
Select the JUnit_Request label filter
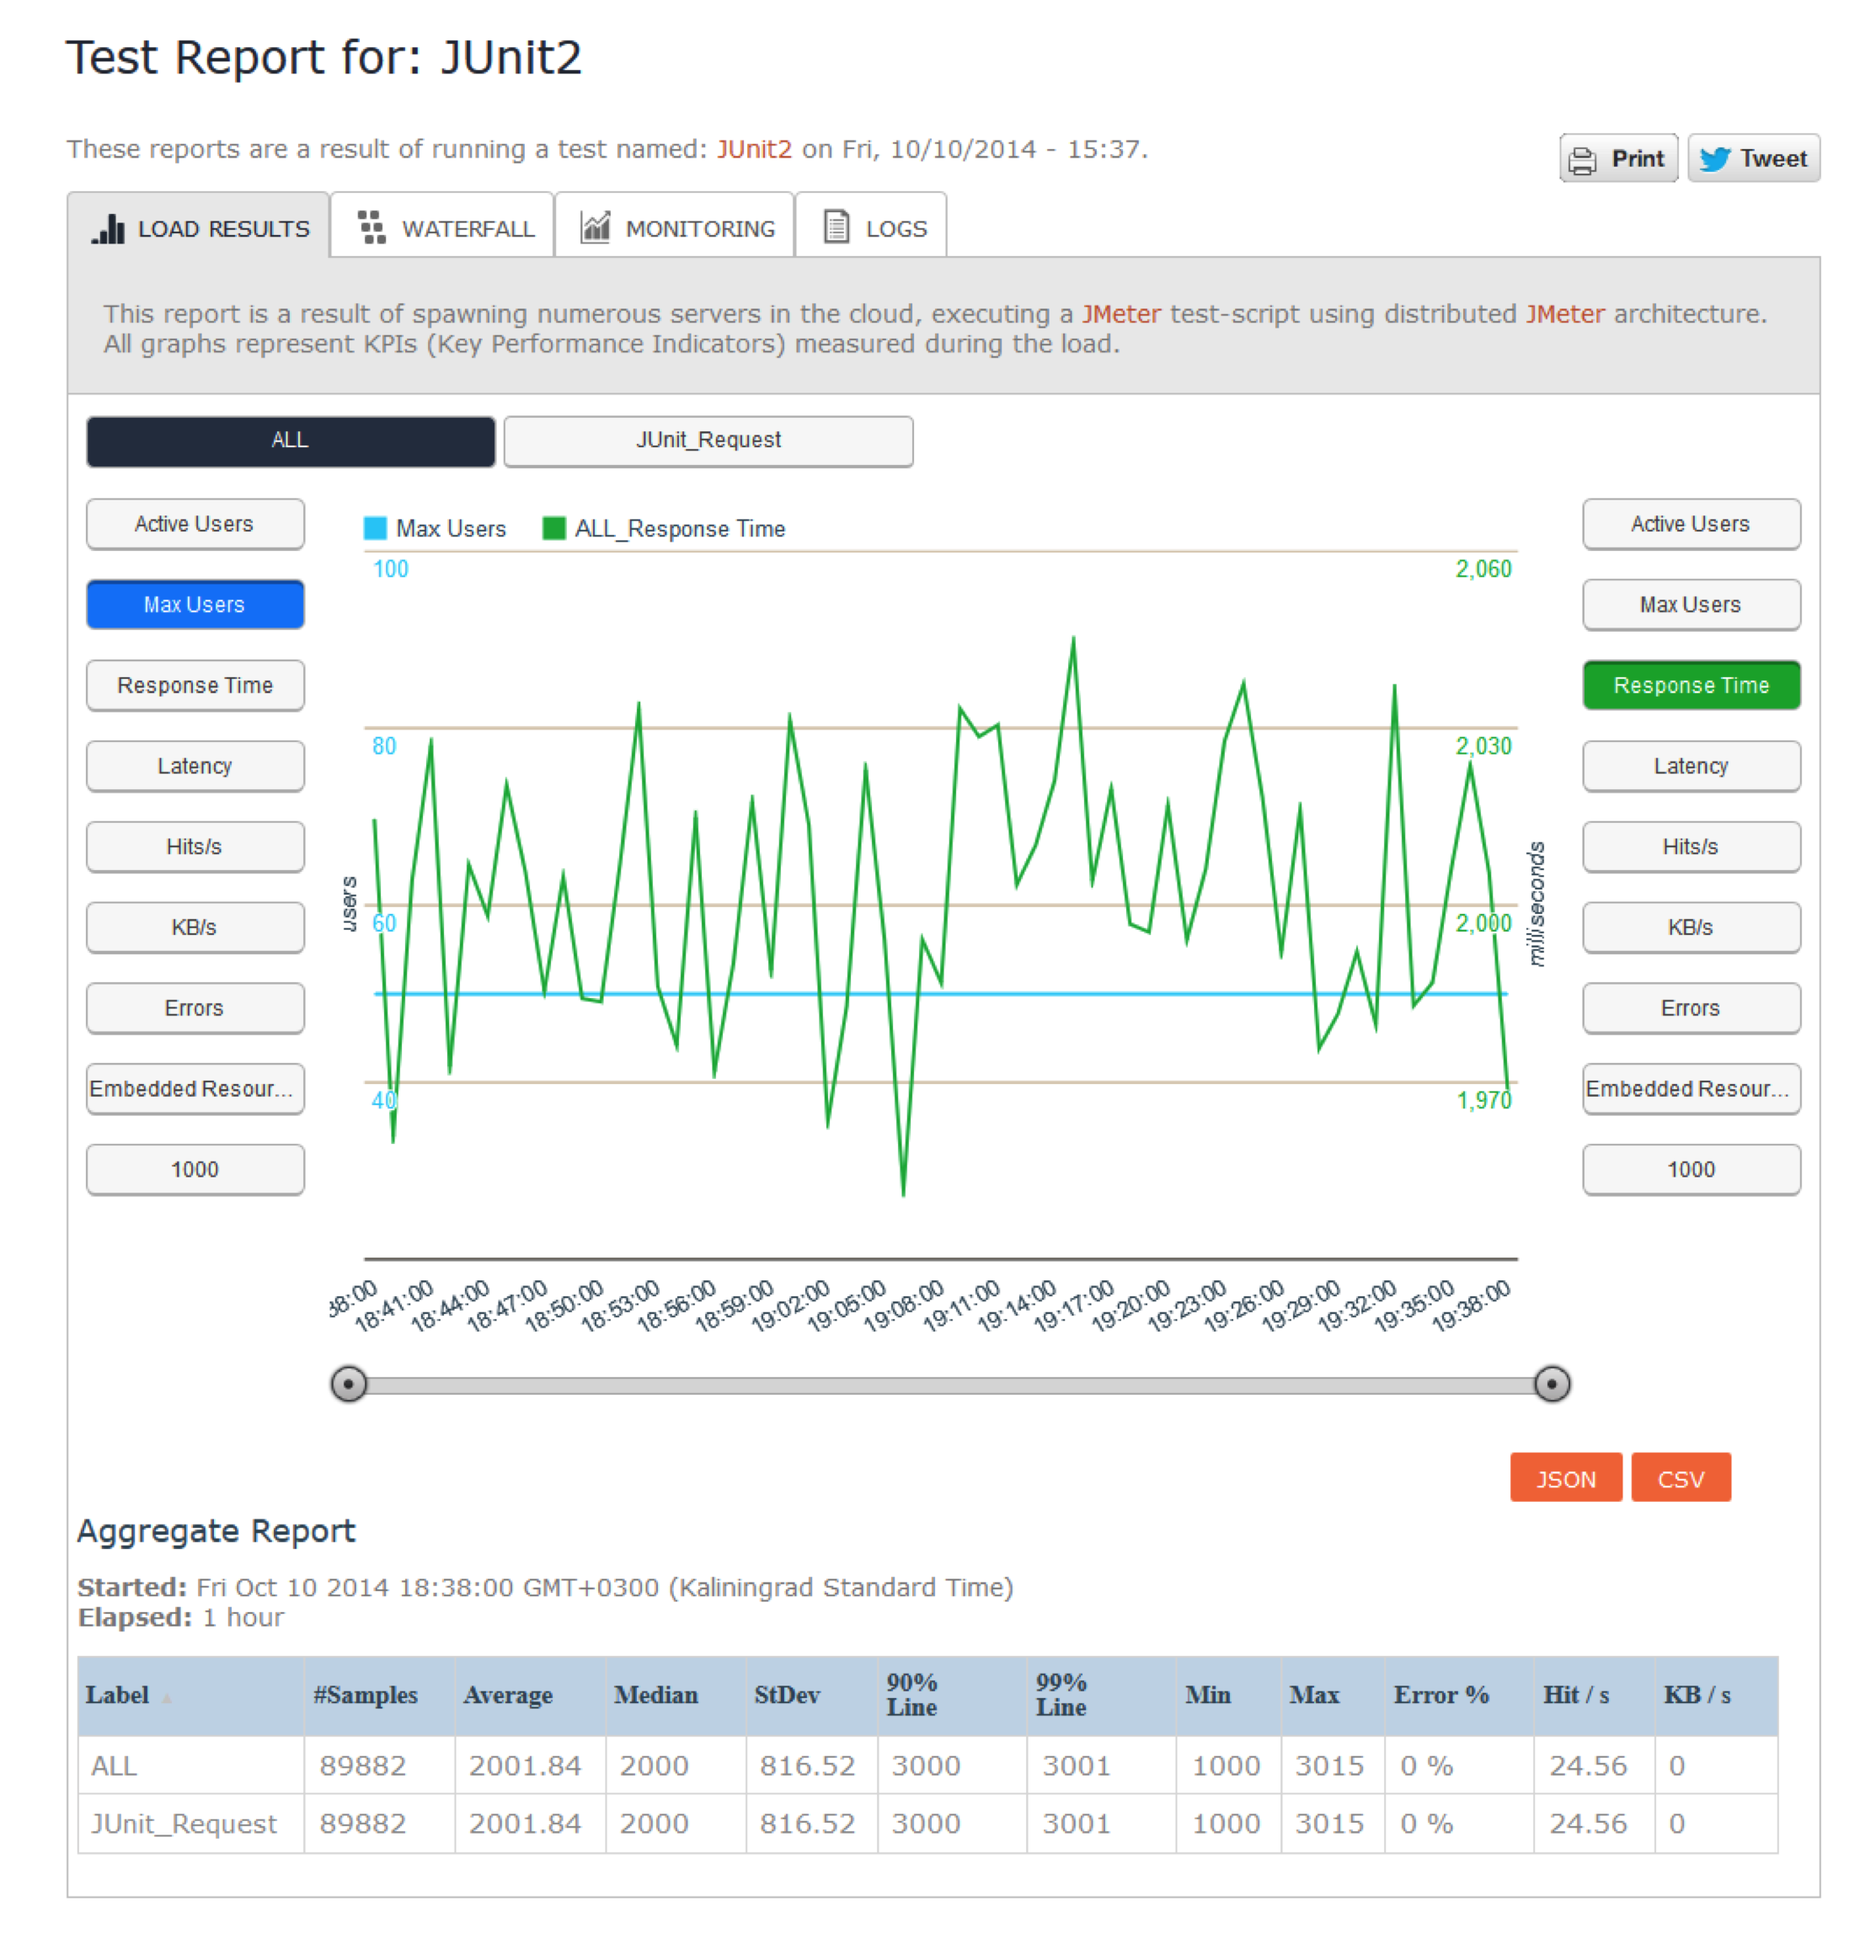[708, 441]
